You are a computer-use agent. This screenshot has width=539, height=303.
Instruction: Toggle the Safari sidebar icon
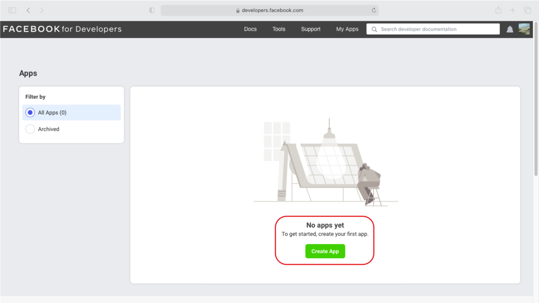pyautogui.click(x=13, y=10)
